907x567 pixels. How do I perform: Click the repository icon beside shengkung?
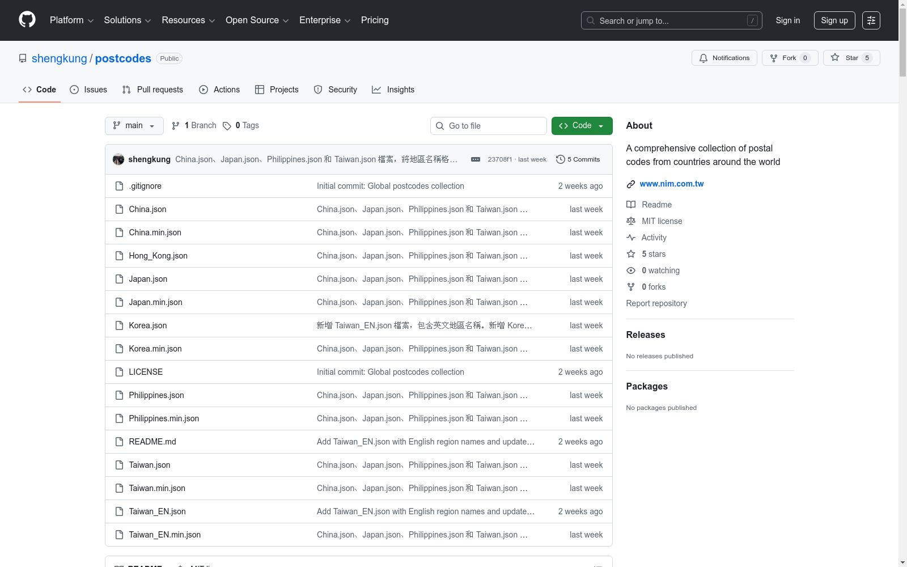(x=23, y=58)
